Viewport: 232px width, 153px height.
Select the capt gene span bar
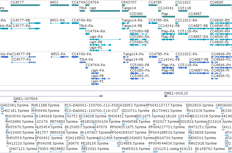point(105,11)
